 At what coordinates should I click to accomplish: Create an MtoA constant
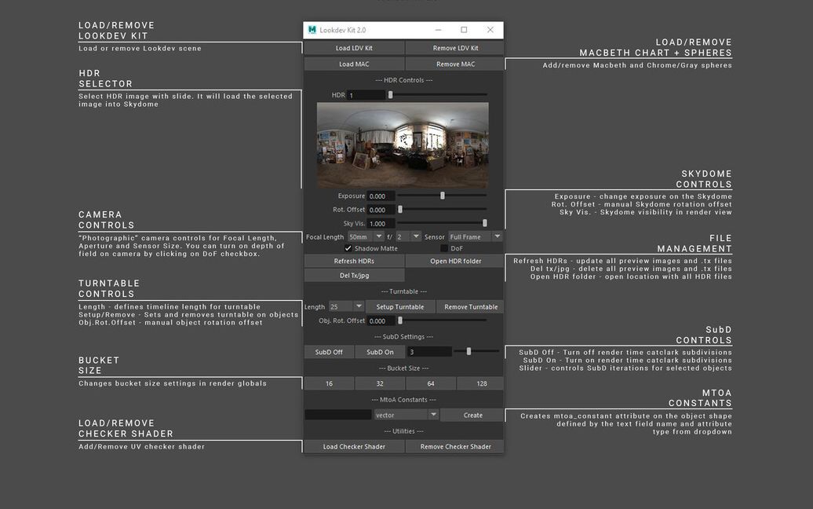pyautogui.click(x=471, y=414)
